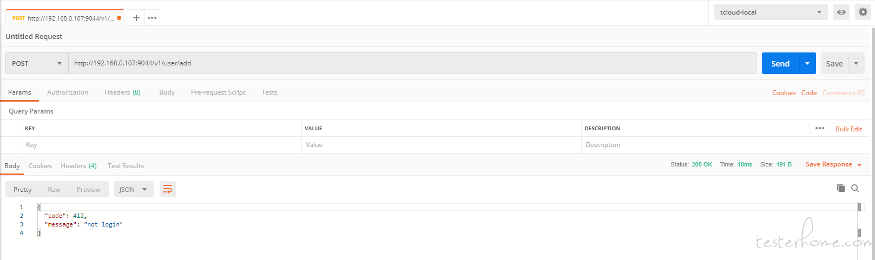The width and height of the screenshot is (875, 260).
Task: Expand the tcloud-local environment selector
Action: (771, 12)
